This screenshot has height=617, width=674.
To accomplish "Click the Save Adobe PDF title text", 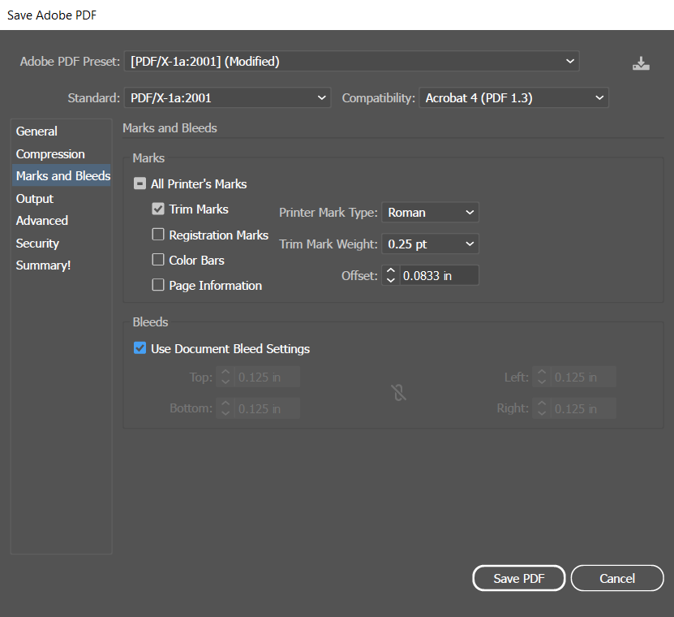I will [x=52, y=15].
